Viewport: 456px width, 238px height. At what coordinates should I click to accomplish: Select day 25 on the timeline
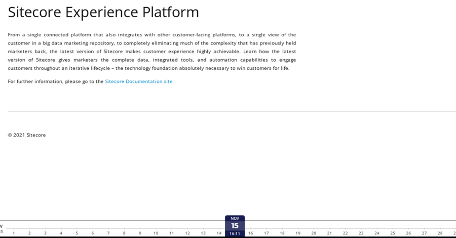[393, 233]
